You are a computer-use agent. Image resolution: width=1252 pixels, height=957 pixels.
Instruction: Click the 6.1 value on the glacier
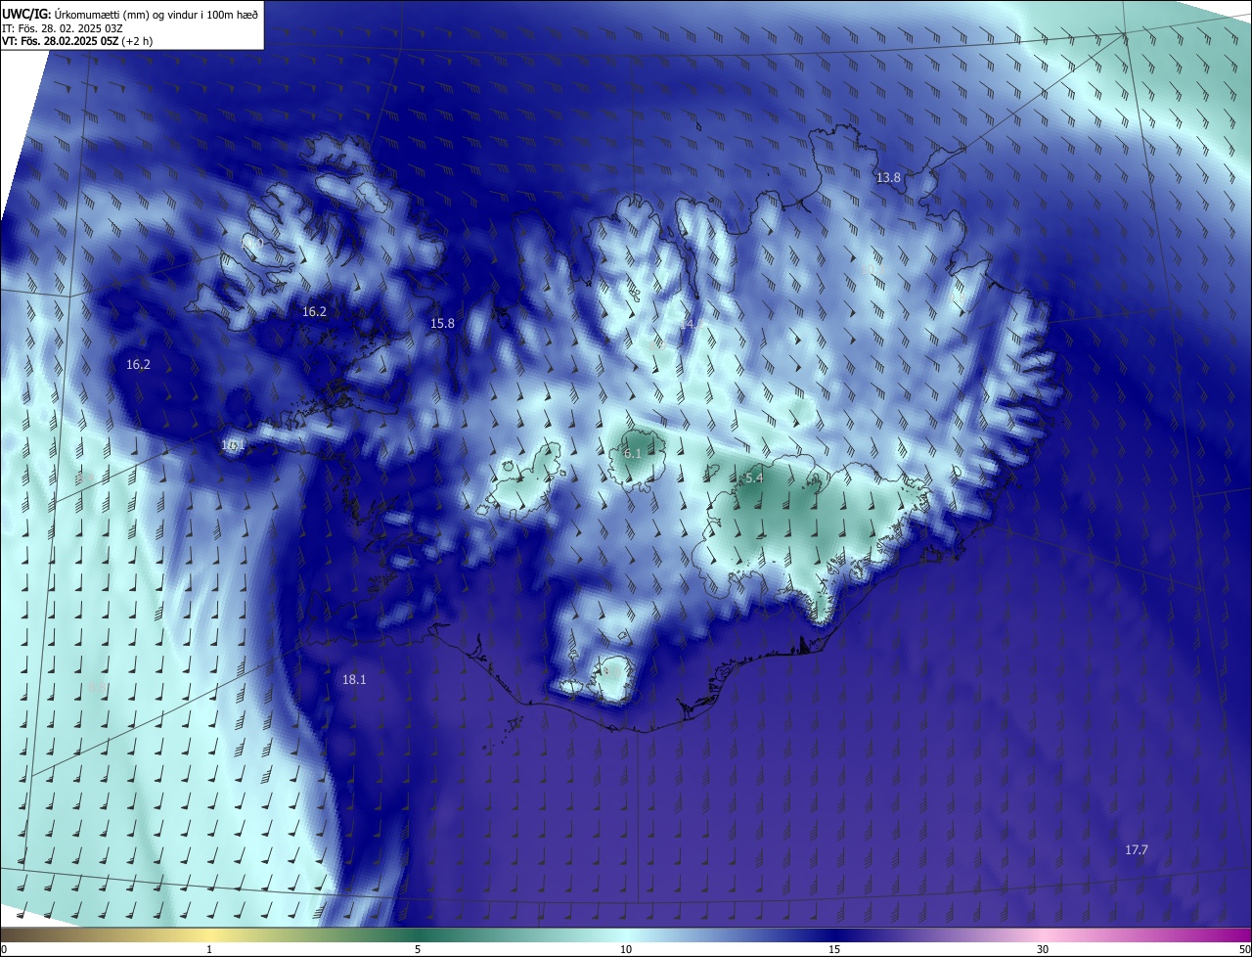click(632, 453)
